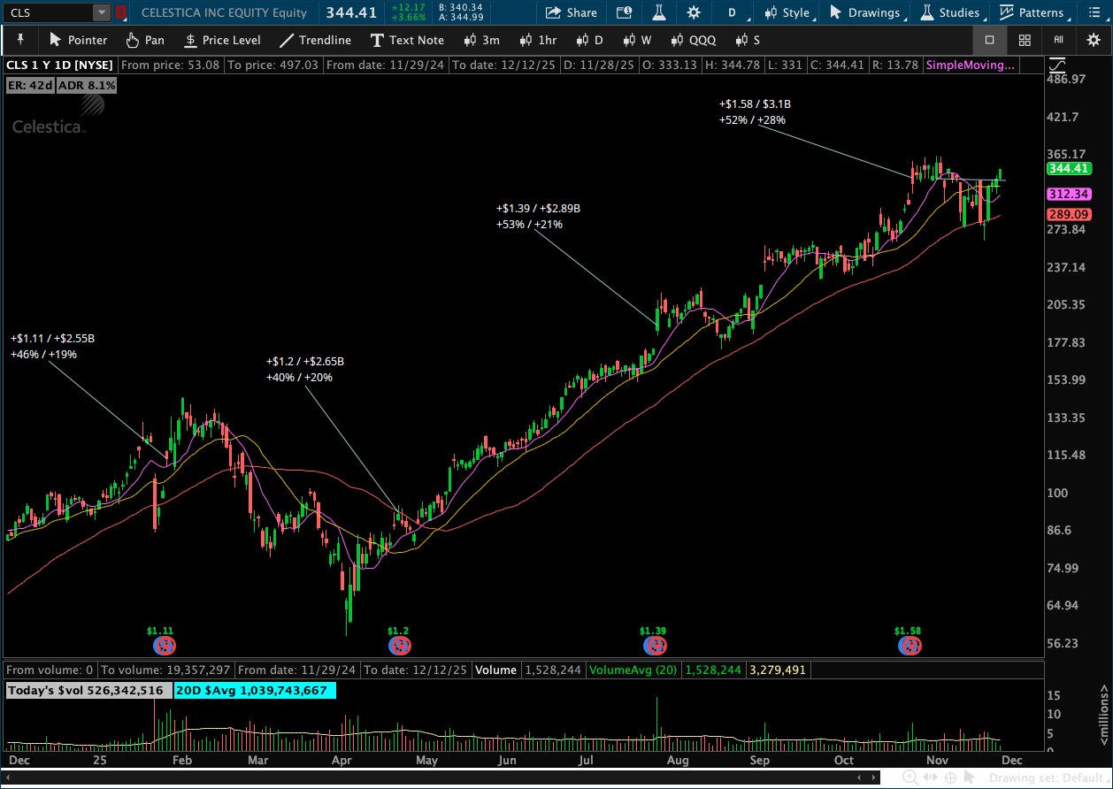Toggle the pin icon on drawing toolbar

pos(20,40)
